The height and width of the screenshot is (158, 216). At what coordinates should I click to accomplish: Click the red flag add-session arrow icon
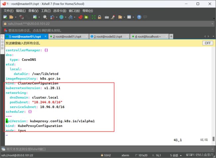click(x=6, y=30)
